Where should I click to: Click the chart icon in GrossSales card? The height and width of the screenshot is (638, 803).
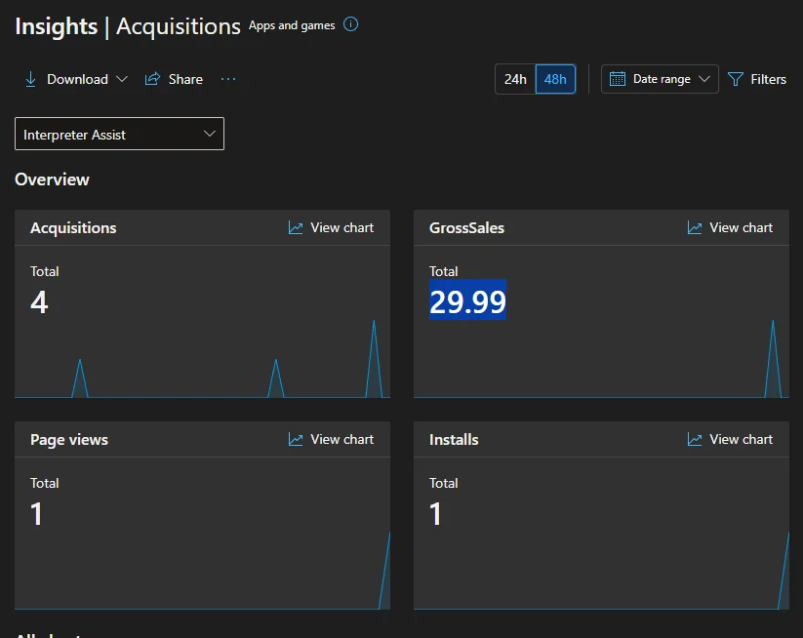(695, 227)
